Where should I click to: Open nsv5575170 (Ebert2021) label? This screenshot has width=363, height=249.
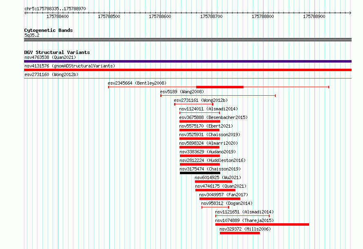[206, 126]
